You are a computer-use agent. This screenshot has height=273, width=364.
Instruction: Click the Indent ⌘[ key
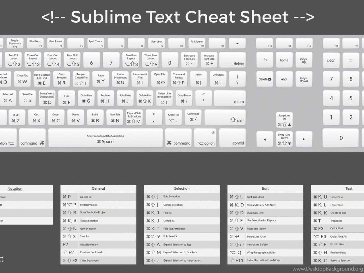(x=198, y=79)
